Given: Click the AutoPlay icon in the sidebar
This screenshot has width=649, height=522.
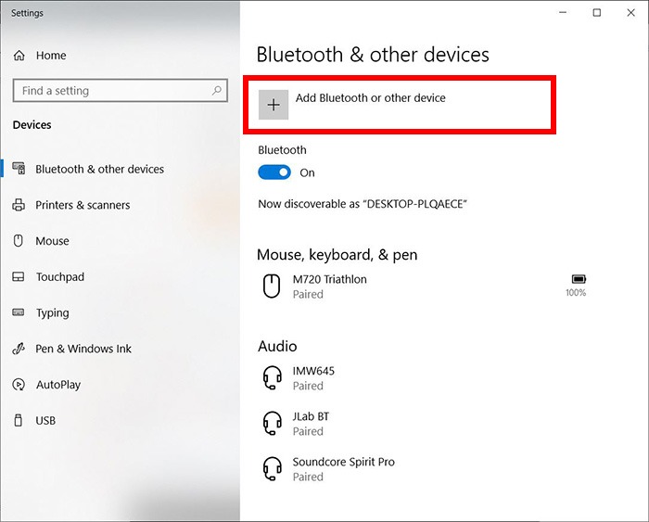Looking at the screenshot, I should (19, 385).
